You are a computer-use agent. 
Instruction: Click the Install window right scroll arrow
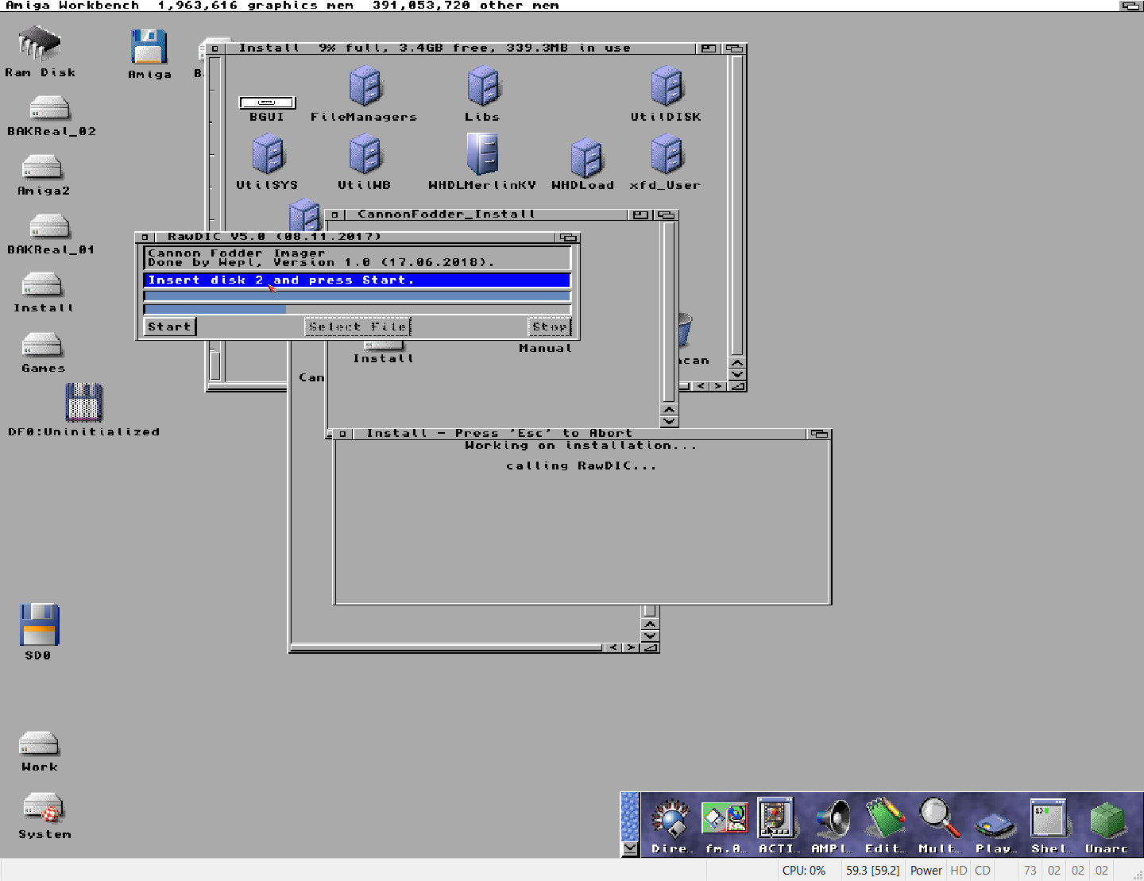click(x=718, y=386)
